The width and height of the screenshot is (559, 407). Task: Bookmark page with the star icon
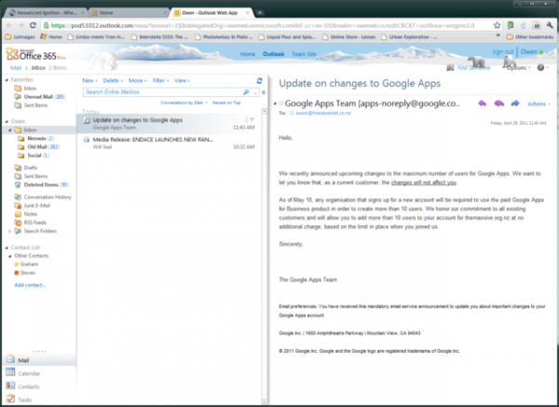tap(497, 25)
